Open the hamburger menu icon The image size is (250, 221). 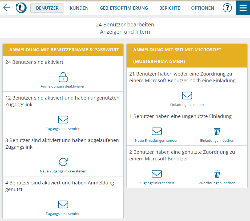click(243, 8)
